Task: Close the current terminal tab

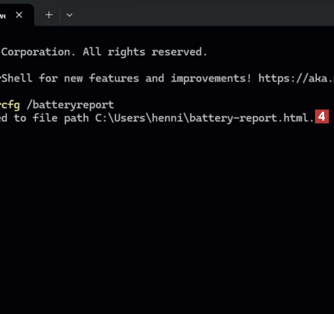Action: click(19, 15)
